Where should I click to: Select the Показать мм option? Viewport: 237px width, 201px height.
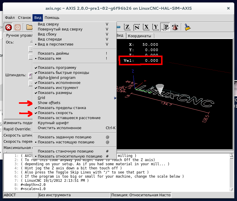75,59
